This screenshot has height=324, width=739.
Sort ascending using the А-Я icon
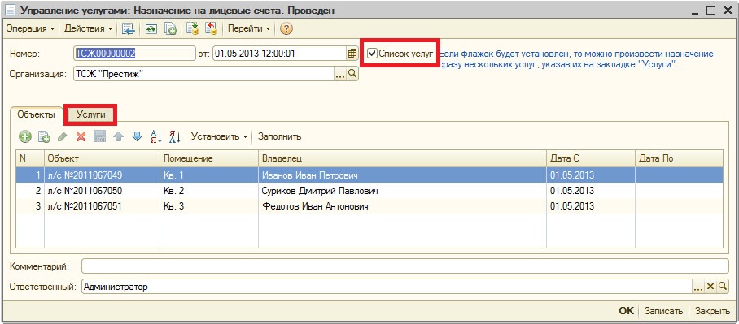(x=155, y=137)
